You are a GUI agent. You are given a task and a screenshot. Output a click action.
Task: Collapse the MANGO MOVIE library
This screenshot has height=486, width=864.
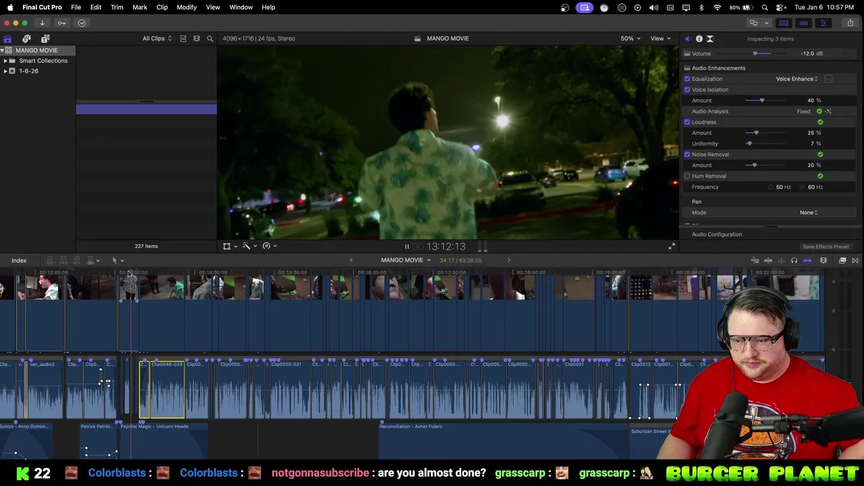2,51
